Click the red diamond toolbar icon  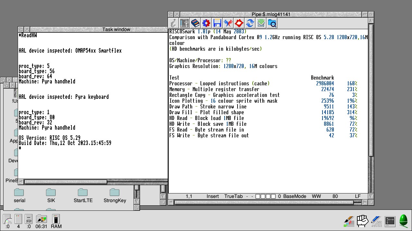[239, 23]
